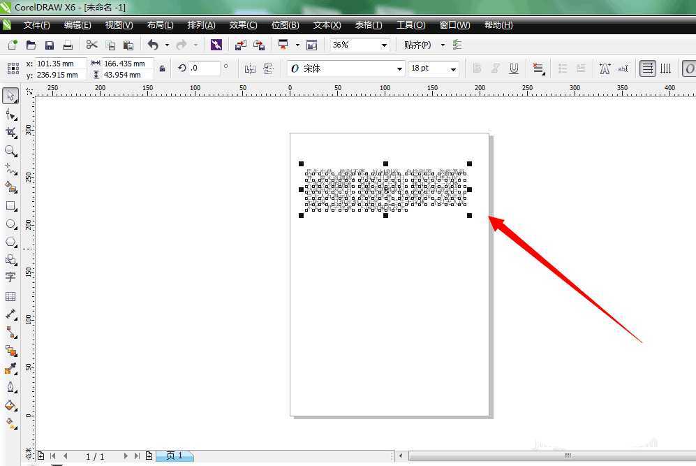Click the Cut scissors icon
Viewport: 696px width, 466px height.
click(91, 45)
